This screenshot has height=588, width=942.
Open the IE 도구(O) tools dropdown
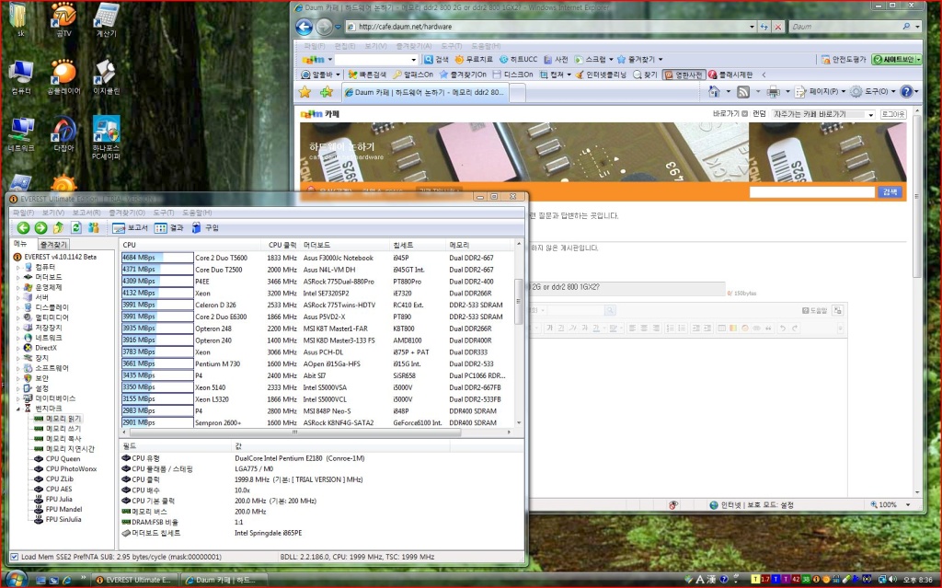[873, 91]
